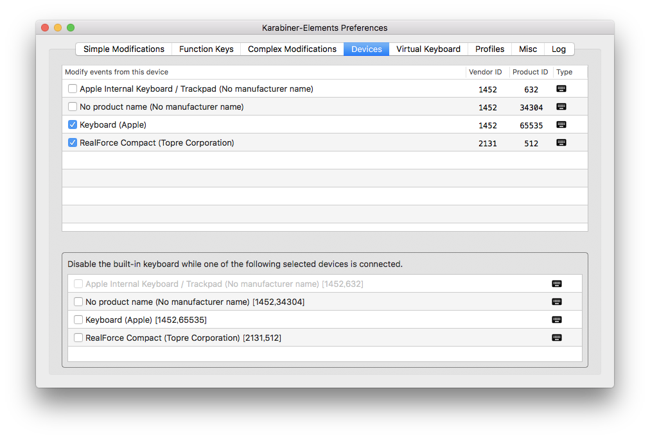
Task: Click the Product ID column header
Action: click(x=530, y=72)
